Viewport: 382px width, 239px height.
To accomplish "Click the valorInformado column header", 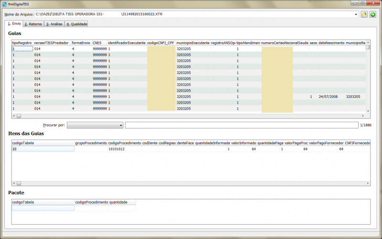I will pos(244,143).
